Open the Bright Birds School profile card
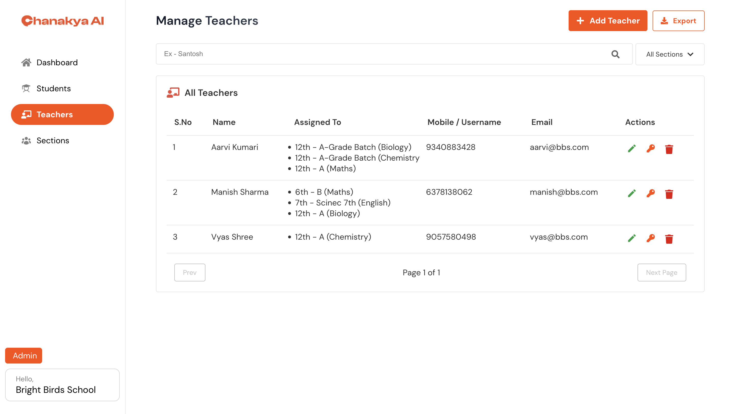This screenshot has width=735, height=414. point(63,385)
